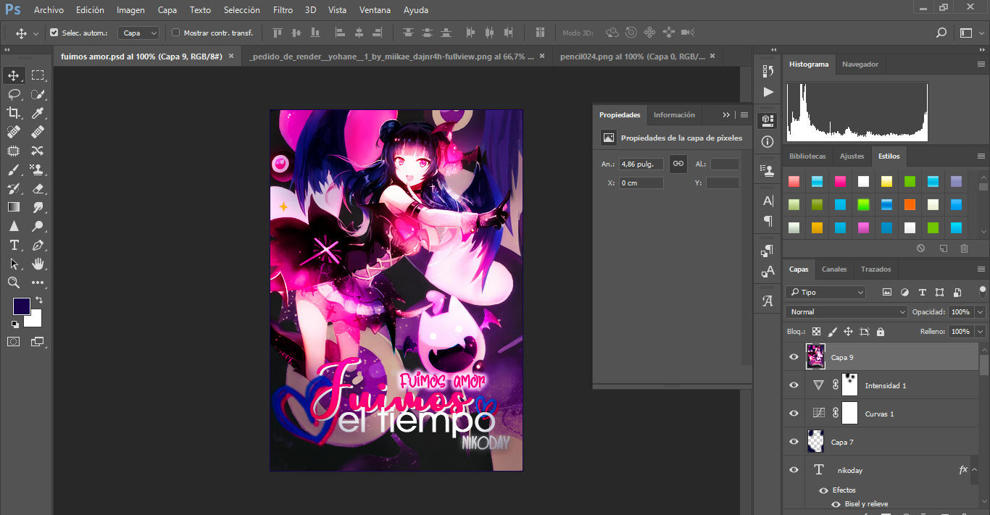Image resolution: width=990 pixels, height=515 pixels.
Task: Select the Hand tool
Action: pyautogui.click(x=38, y=264)
